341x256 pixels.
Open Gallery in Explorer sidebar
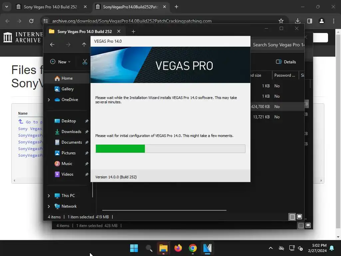(67, 89)
